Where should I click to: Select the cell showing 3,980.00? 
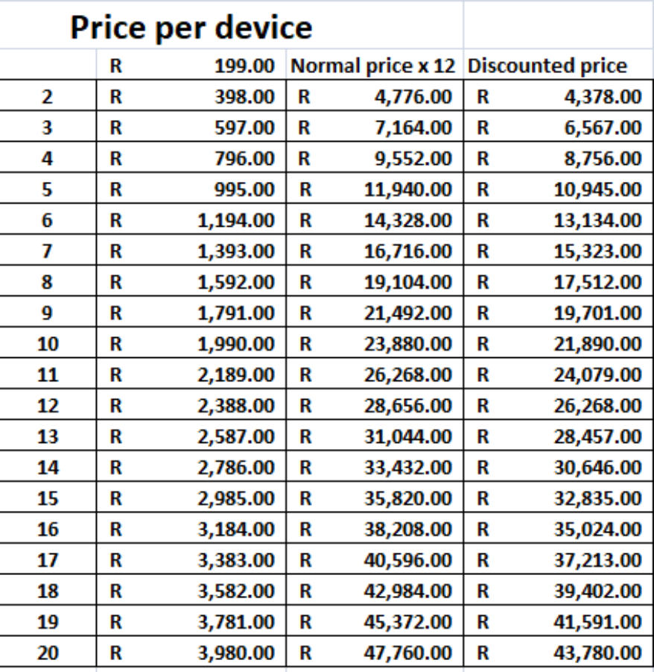191,651
